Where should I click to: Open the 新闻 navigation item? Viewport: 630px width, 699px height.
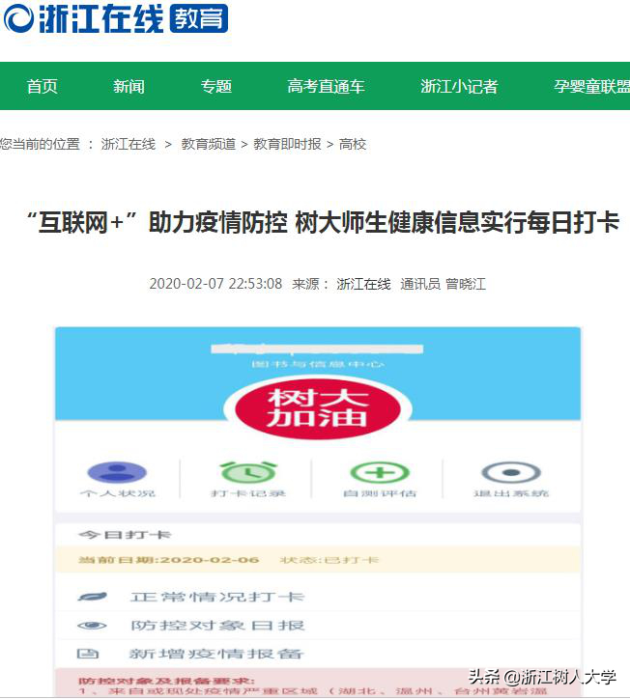(x=129, y=86)
